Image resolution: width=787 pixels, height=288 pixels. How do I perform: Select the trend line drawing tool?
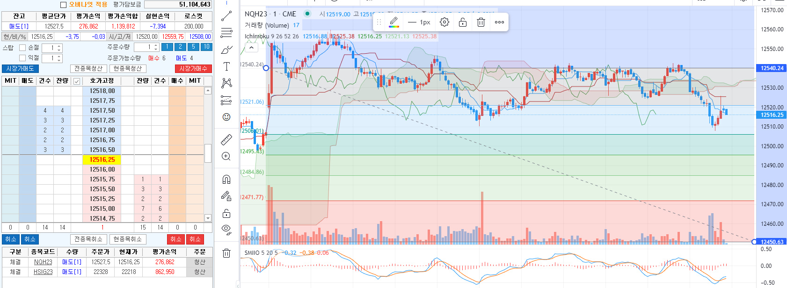point(226,16)
